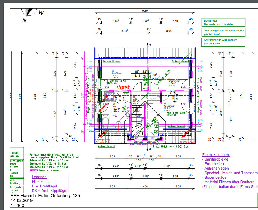The height and width of the screenshot is (210, 258).
Task: Click the round washbasin beside the stairs
Action: point(128,114)
